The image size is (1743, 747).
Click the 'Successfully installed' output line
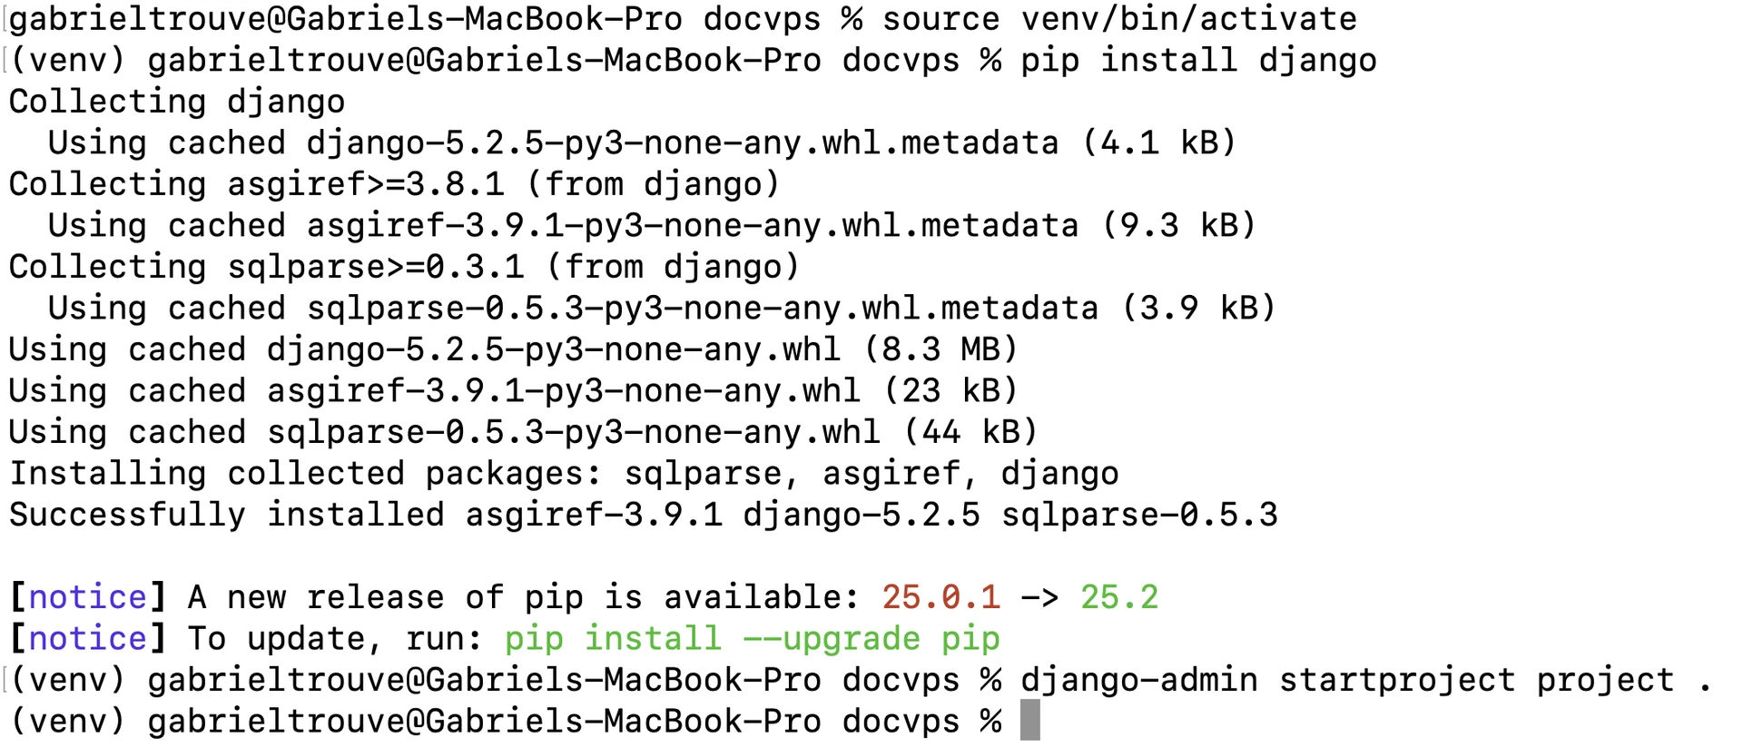tap(643, 515)
